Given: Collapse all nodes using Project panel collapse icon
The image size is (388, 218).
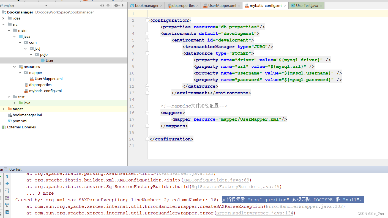Looking at the screenshot, I should [108, 5].
